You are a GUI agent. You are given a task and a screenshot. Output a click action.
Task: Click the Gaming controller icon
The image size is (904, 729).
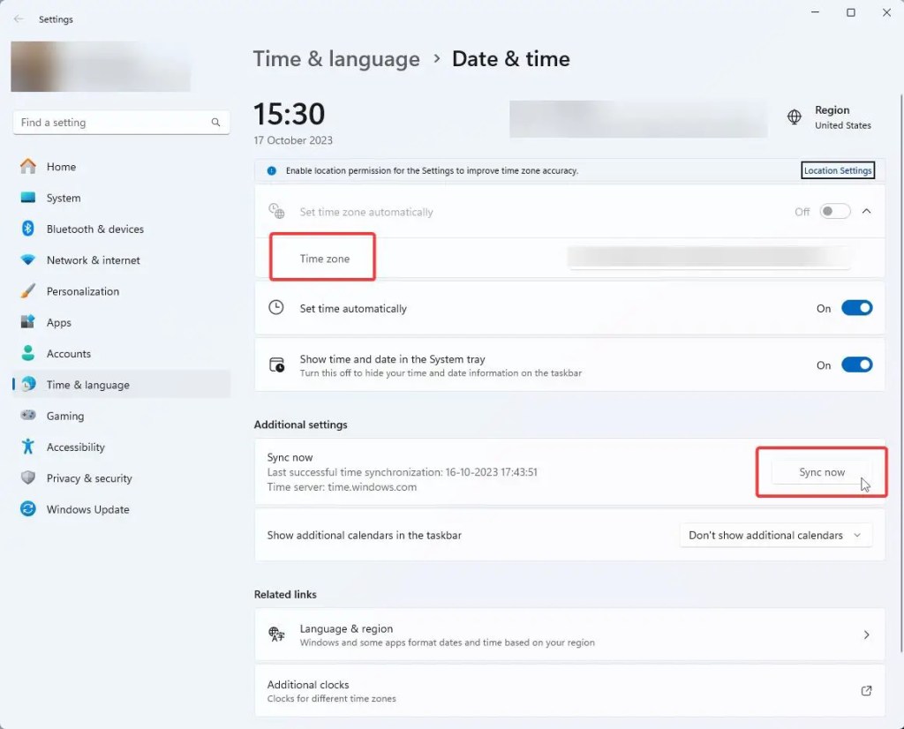(x=28, y=416)
